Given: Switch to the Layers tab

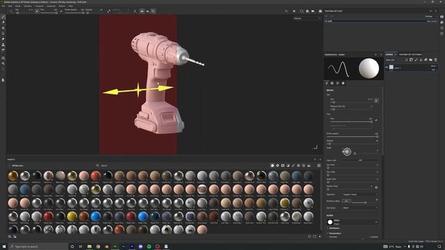Looking at the screenshot, I should (389, 54).
